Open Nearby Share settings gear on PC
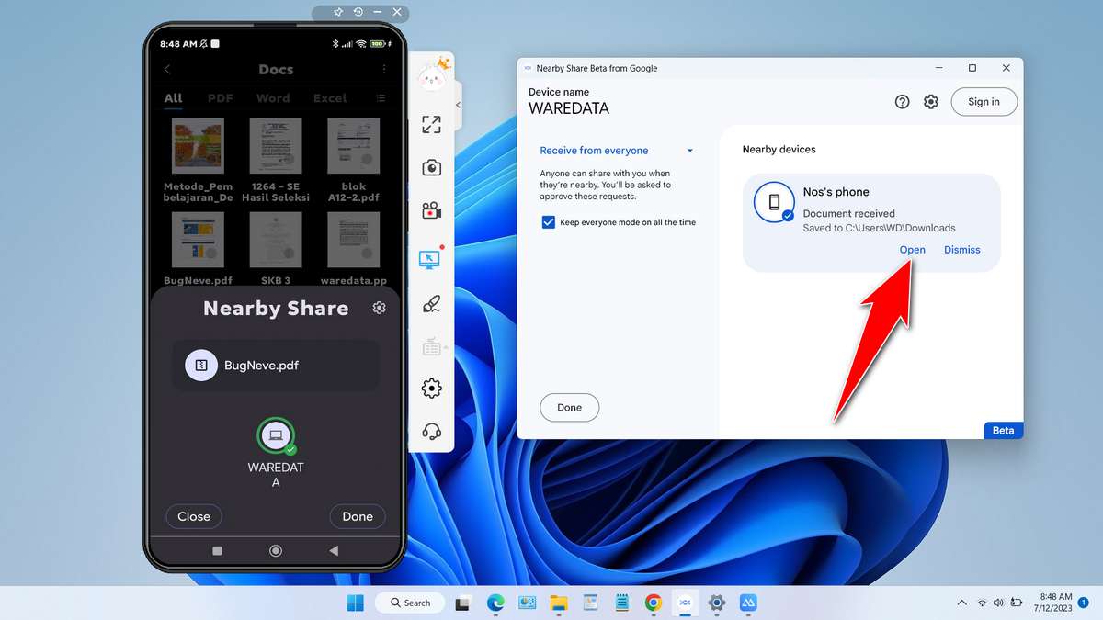 click(x=931, y=102)
